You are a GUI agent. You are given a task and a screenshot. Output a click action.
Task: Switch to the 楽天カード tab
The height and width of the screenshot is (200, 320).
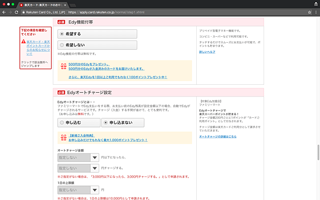[x=43, y=5]
